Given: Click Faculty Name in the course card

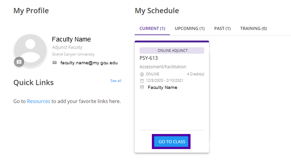Looking at the screenshot, I should (162, 88).
